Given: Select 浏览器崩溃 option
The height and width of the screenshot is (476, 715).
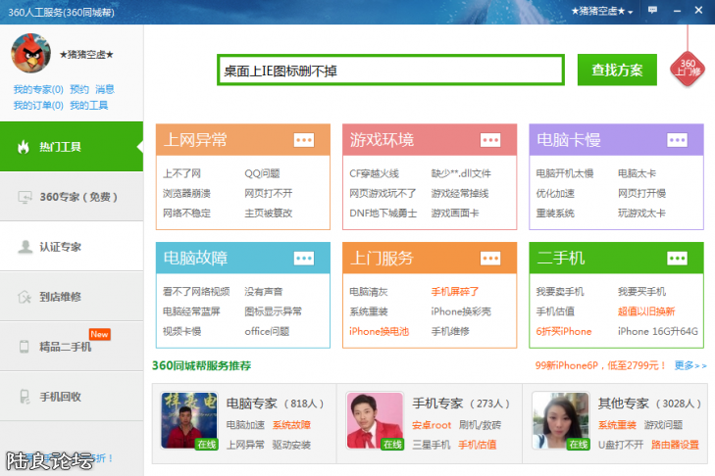Looking at the screenshot, I should 186,194.
